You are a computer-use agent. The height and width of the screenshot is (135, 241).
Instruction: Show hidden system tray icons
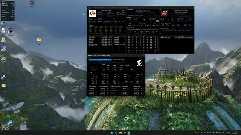(x=195, y=133)
